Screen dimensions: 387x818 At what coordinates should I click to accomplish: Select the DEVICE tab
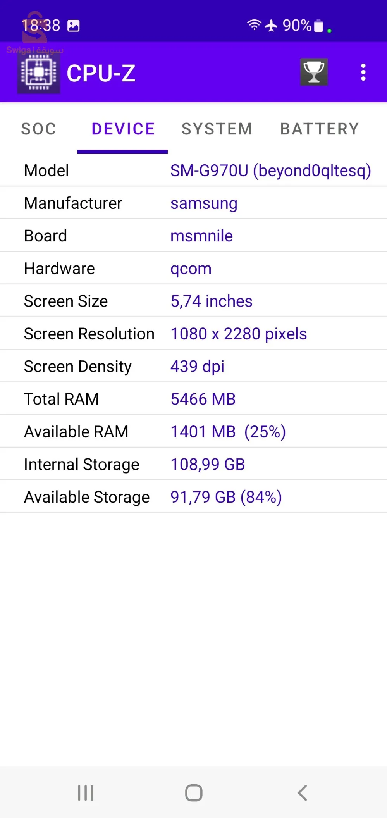tap(123, 129)
